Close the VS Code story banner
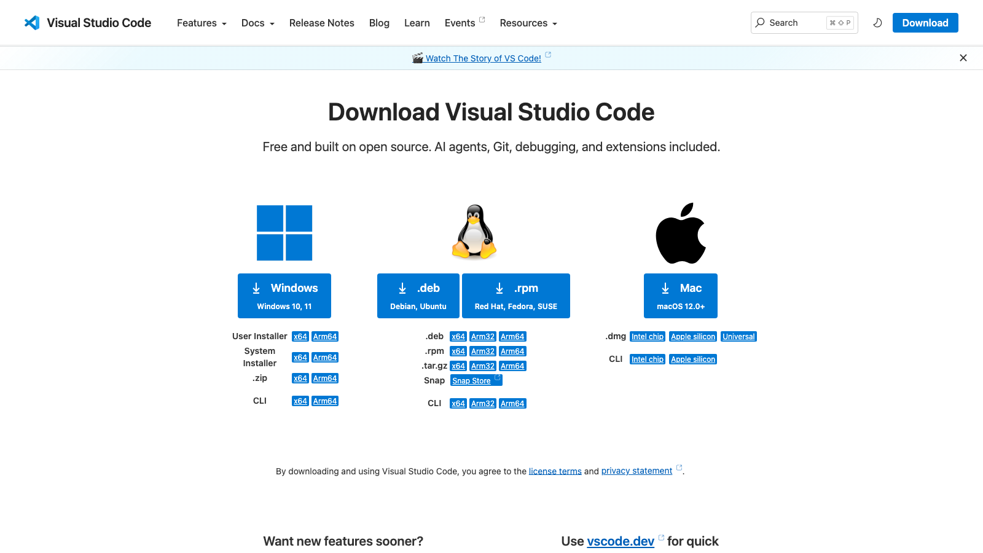 [963, 58]
